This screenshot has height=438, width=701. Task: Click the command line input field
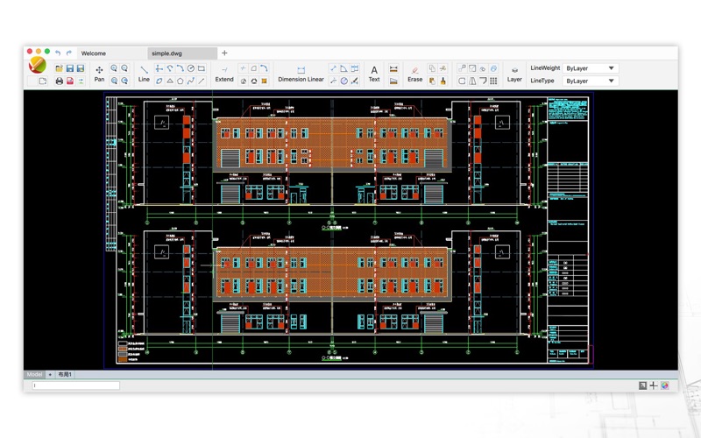pyautogui.click(x=76, y=385)
